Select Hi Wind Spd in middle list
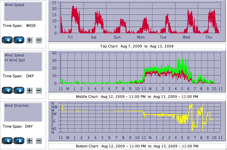The image size is (227, 150). [14, 60]
